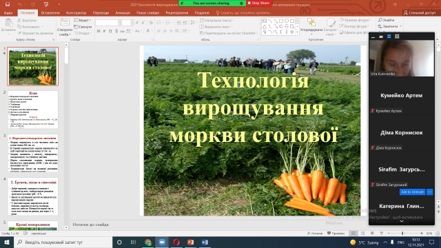This screenshot has width=441, height=248.
Task: Open the Переходи ribbon tab
Action: tap(101, 13)
